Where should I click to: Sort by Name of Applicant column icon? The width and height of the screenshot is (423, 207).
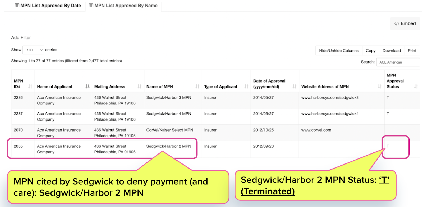[x=88, y=86]
